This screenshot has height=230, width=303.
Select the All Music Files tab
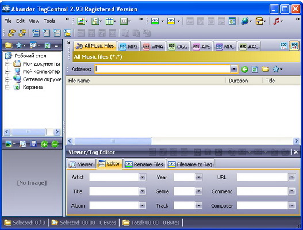click(95, 46)
